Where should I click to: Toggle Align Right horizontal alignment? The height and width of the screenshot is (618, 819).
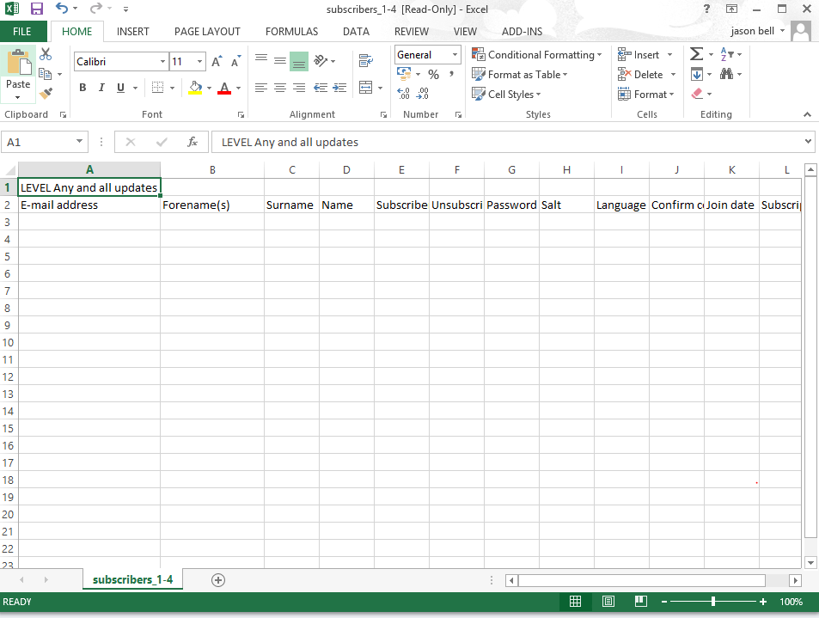click(x=299, y=87)
